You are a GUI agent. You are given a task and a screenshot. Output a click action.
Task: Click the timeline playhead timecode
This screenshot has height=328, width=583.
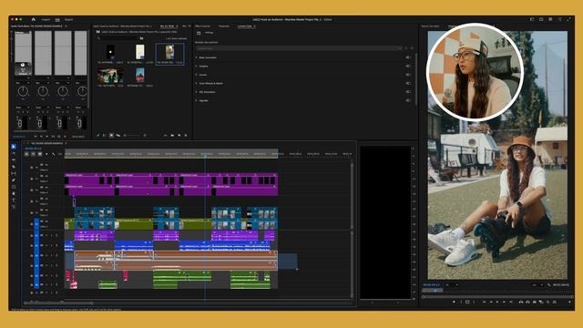33,149
